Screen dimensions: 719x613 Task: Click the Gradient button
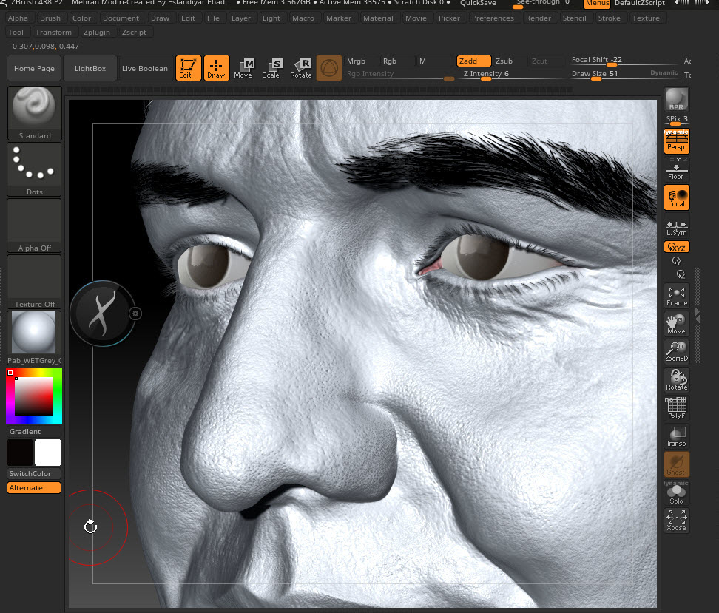click(34, 431)
